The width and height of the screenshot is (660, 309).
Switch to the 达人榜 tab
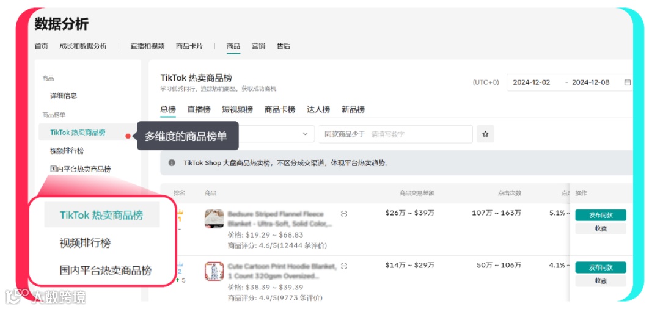tap(318, 110)
